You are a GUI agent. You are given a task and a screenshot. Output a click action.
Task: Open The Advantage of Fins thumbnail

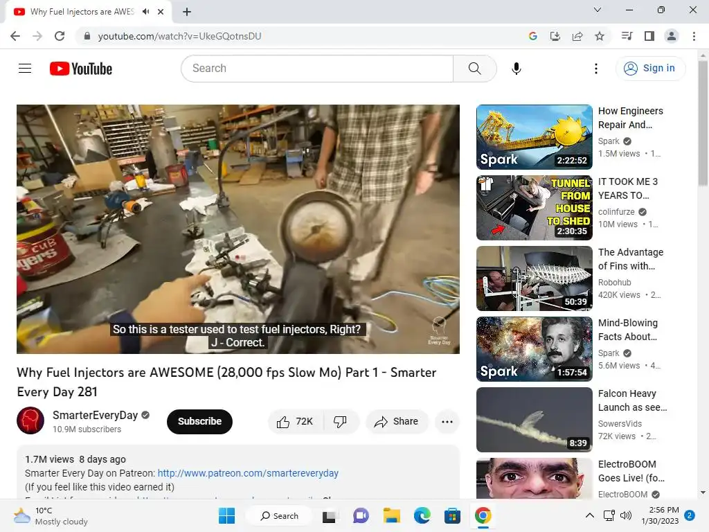pos(534,278)
